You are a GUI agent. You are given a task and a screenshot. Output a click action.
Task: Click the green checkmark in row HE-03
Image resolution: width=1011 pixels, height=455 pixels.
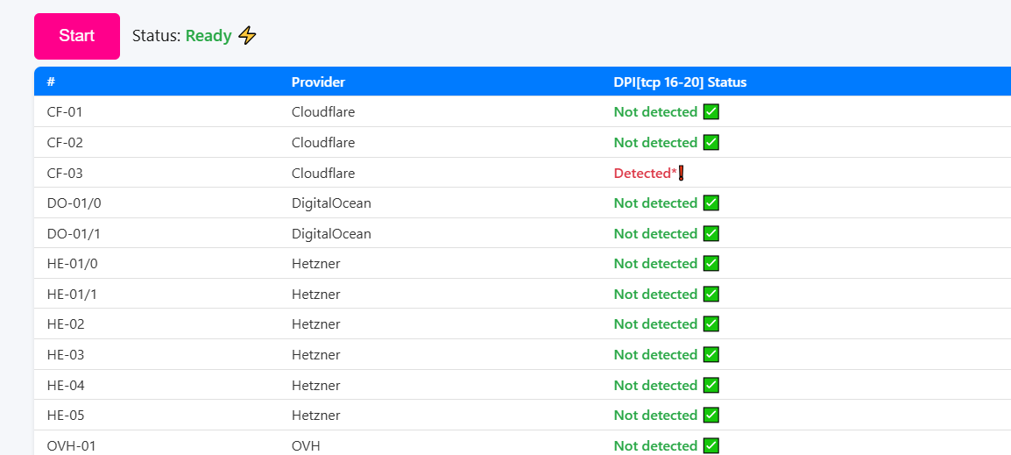coord(711,354)
